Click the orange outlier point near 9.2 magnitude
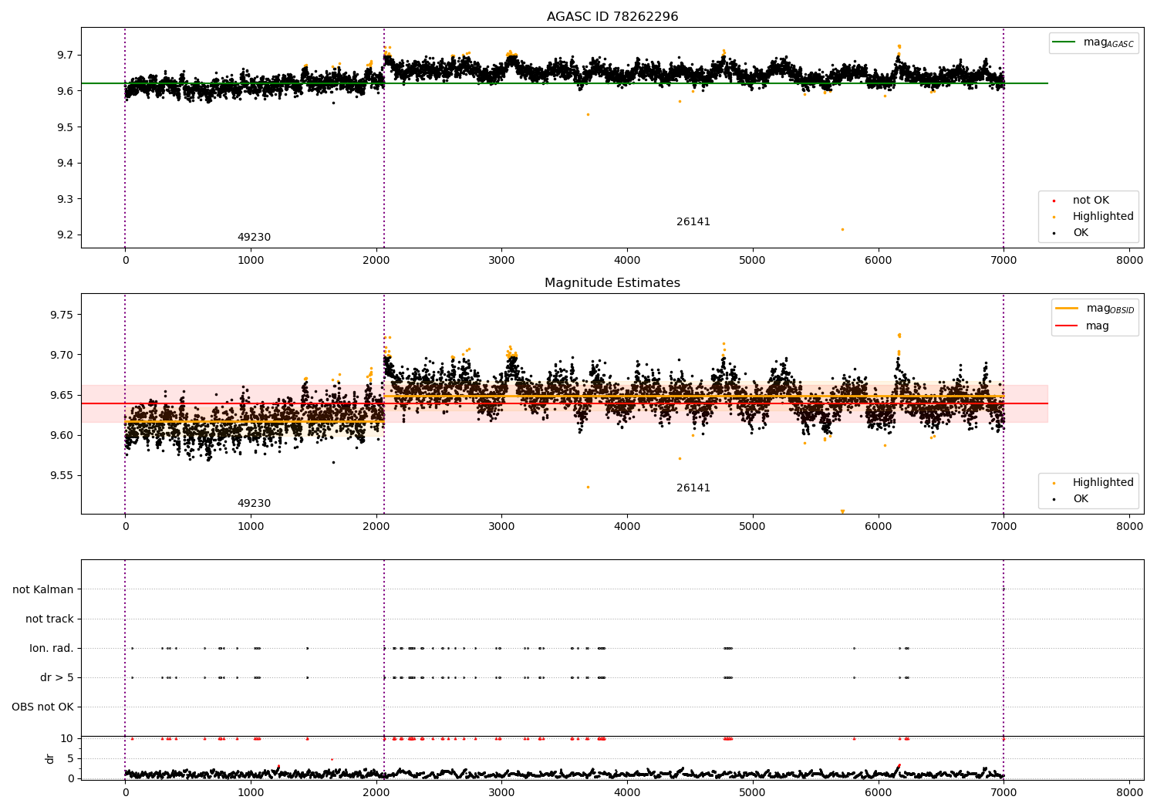The height and width of the screenshot is (810, 1157). click(842, 229)
